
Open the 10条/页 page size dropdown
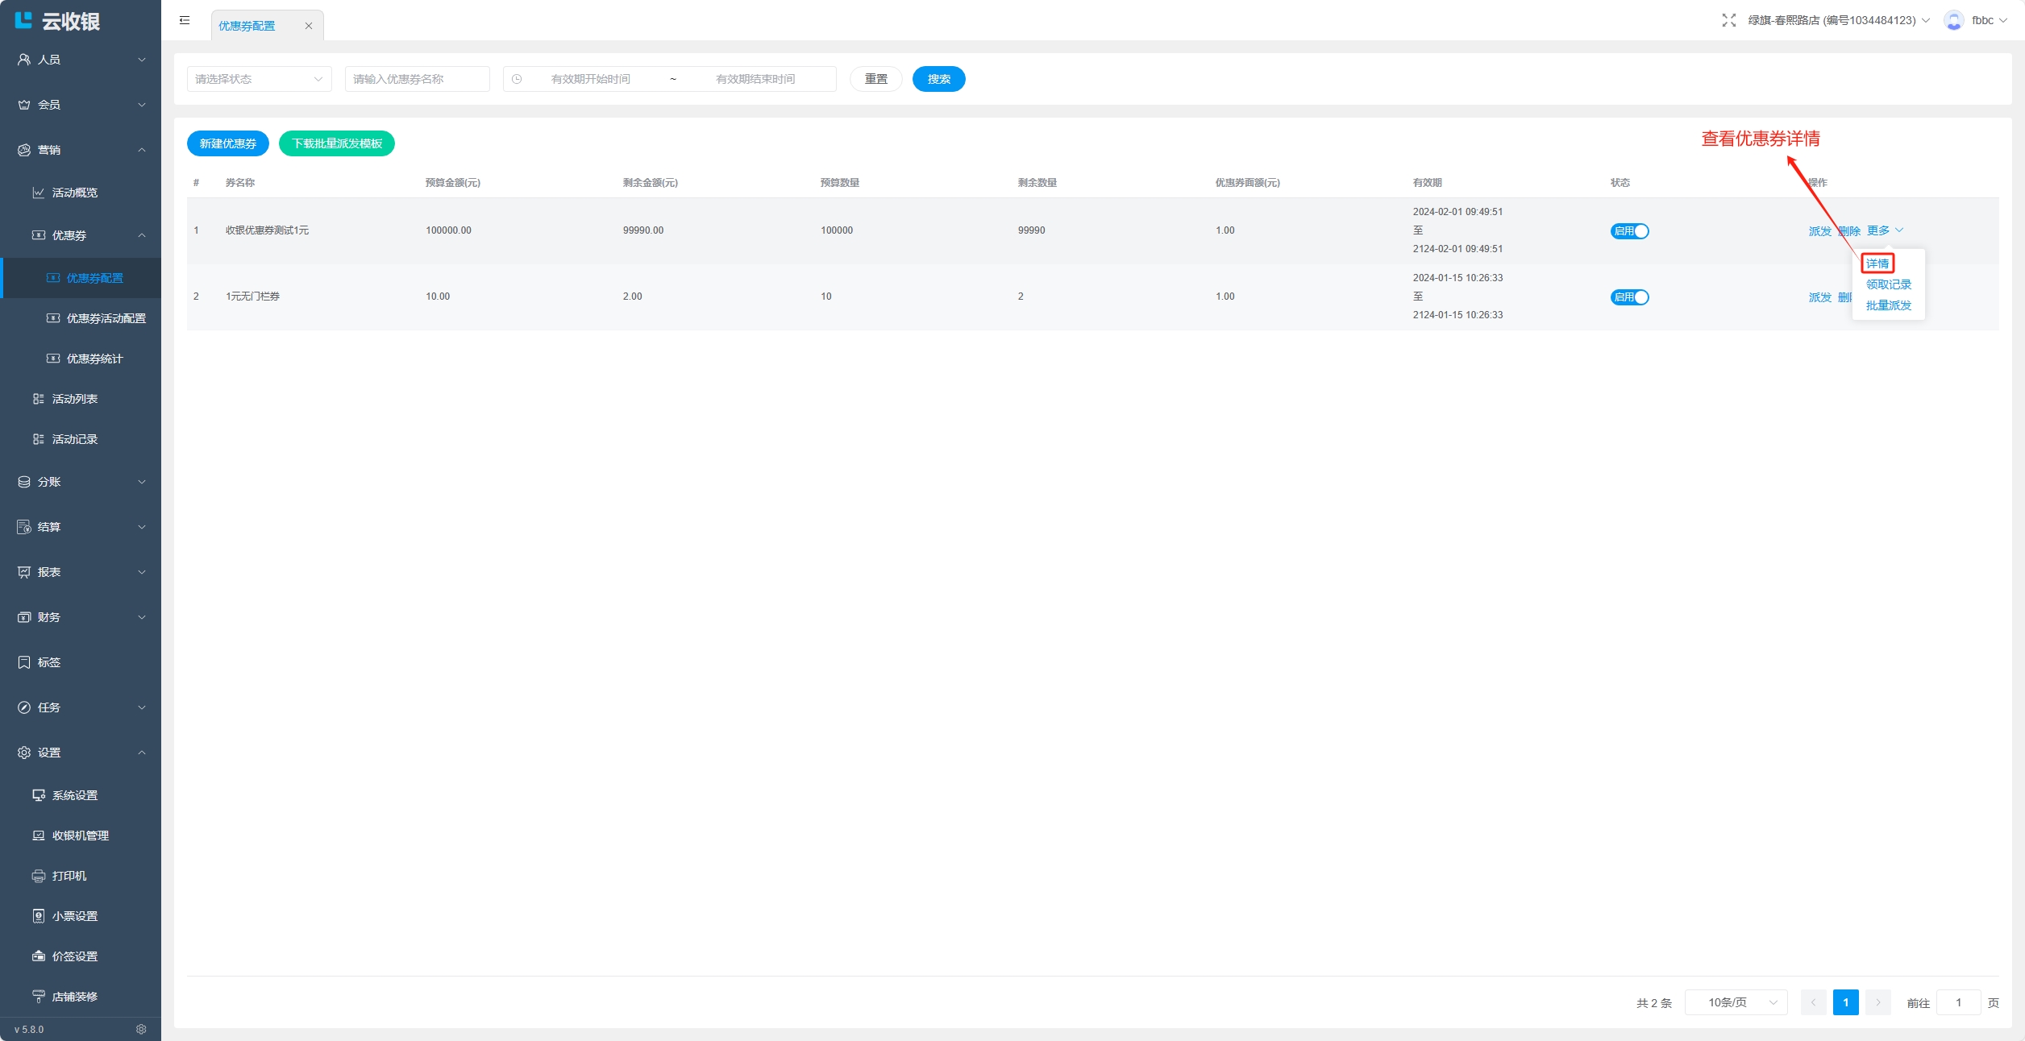tap(1736, 1002)
